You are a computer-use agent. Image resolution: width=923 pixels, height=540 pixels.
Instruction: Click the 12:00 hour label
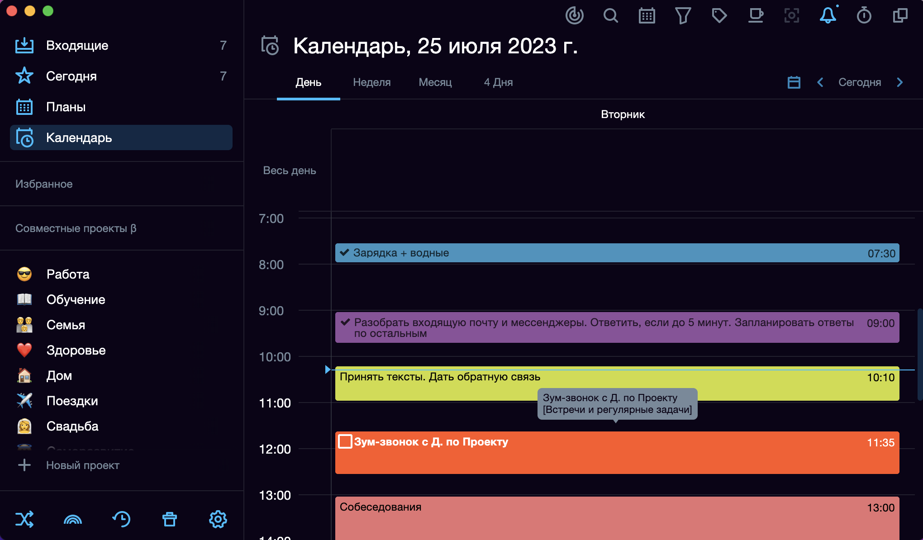pos(275,449)
